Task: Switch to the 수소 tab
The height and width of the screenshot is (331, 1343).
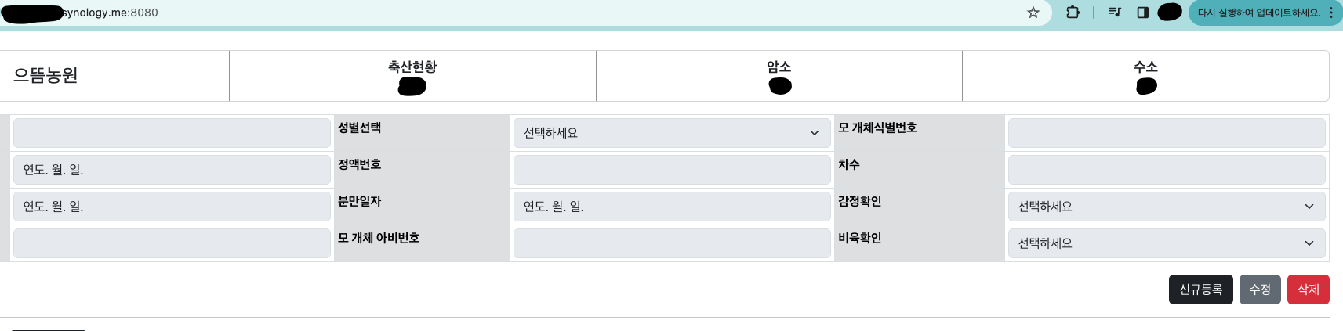Action: click(1145, 76)
